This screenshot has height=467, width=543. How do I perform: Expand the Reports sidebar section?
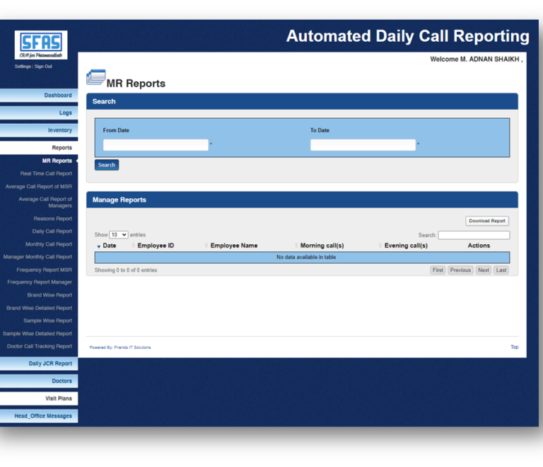(62, 148)
